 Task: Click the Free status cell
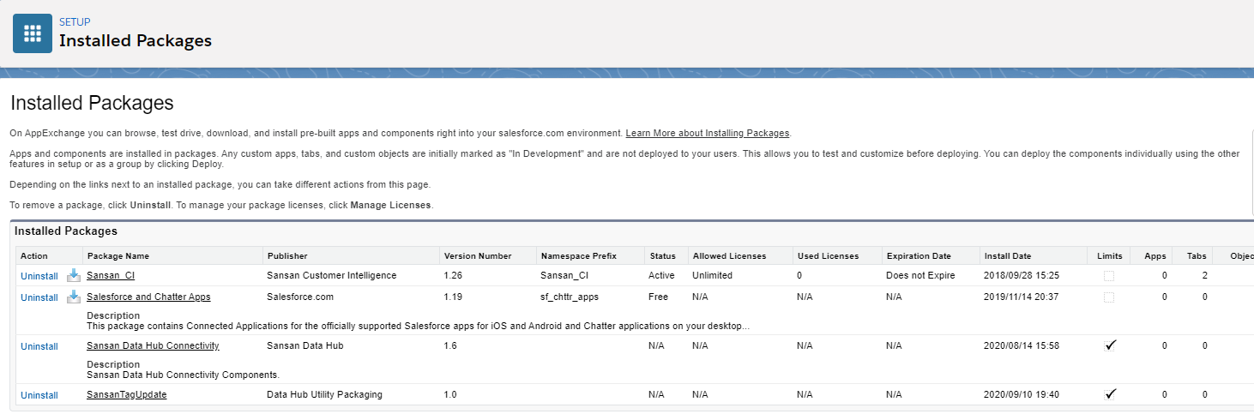tap(657, 297)
